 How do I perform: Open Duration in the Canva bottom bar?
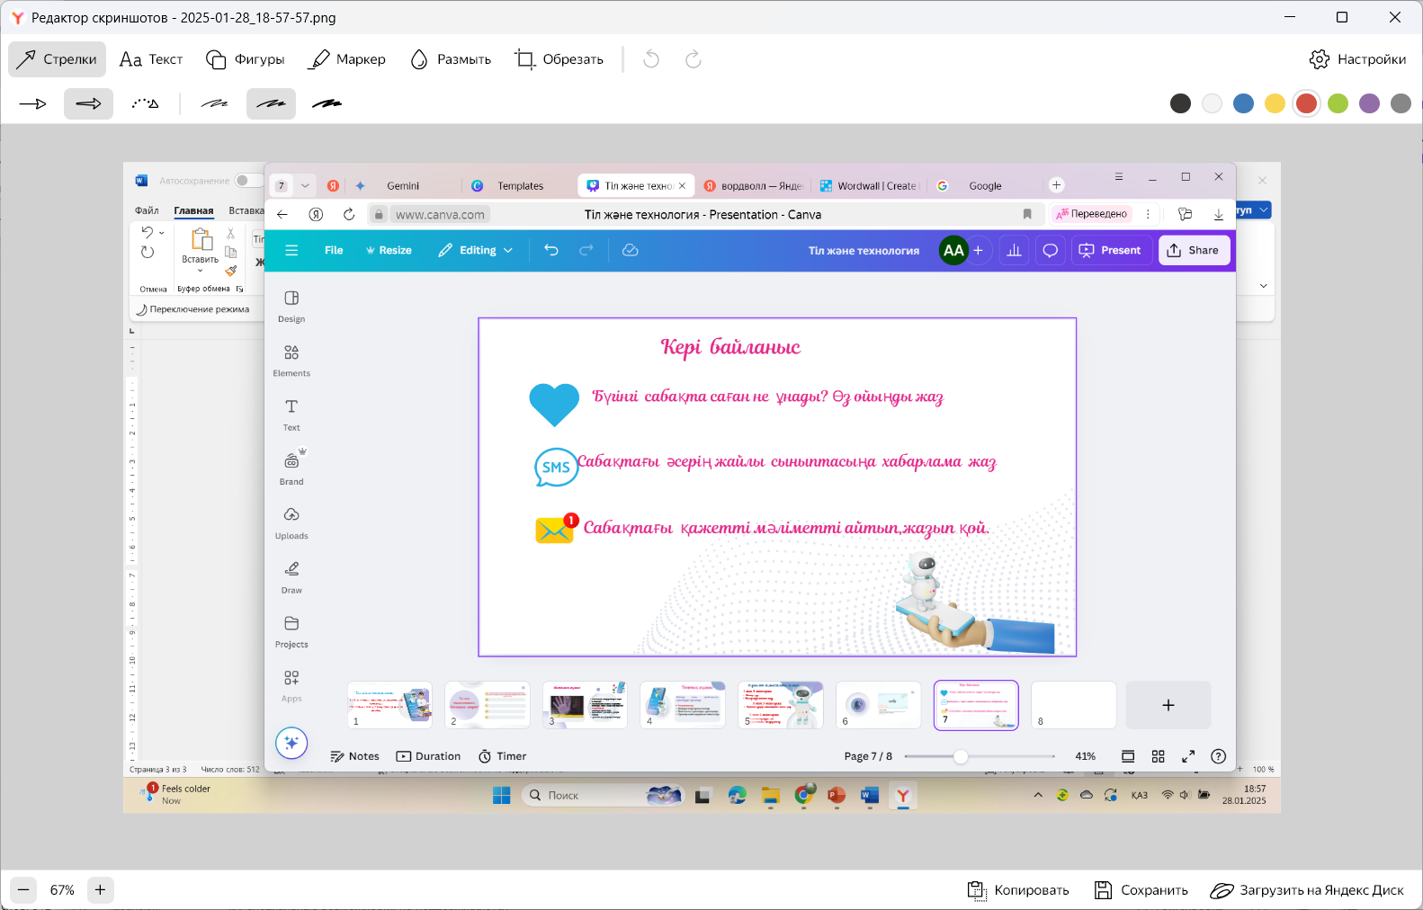(428, 756)
